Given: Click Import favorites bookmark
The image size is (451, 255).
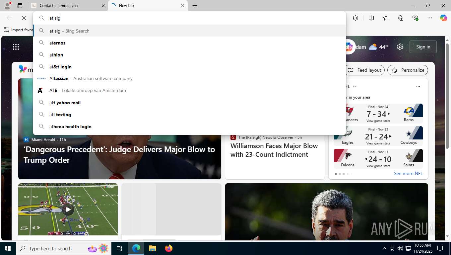Looking at the screenshot, I should click(x=19, y=30).
